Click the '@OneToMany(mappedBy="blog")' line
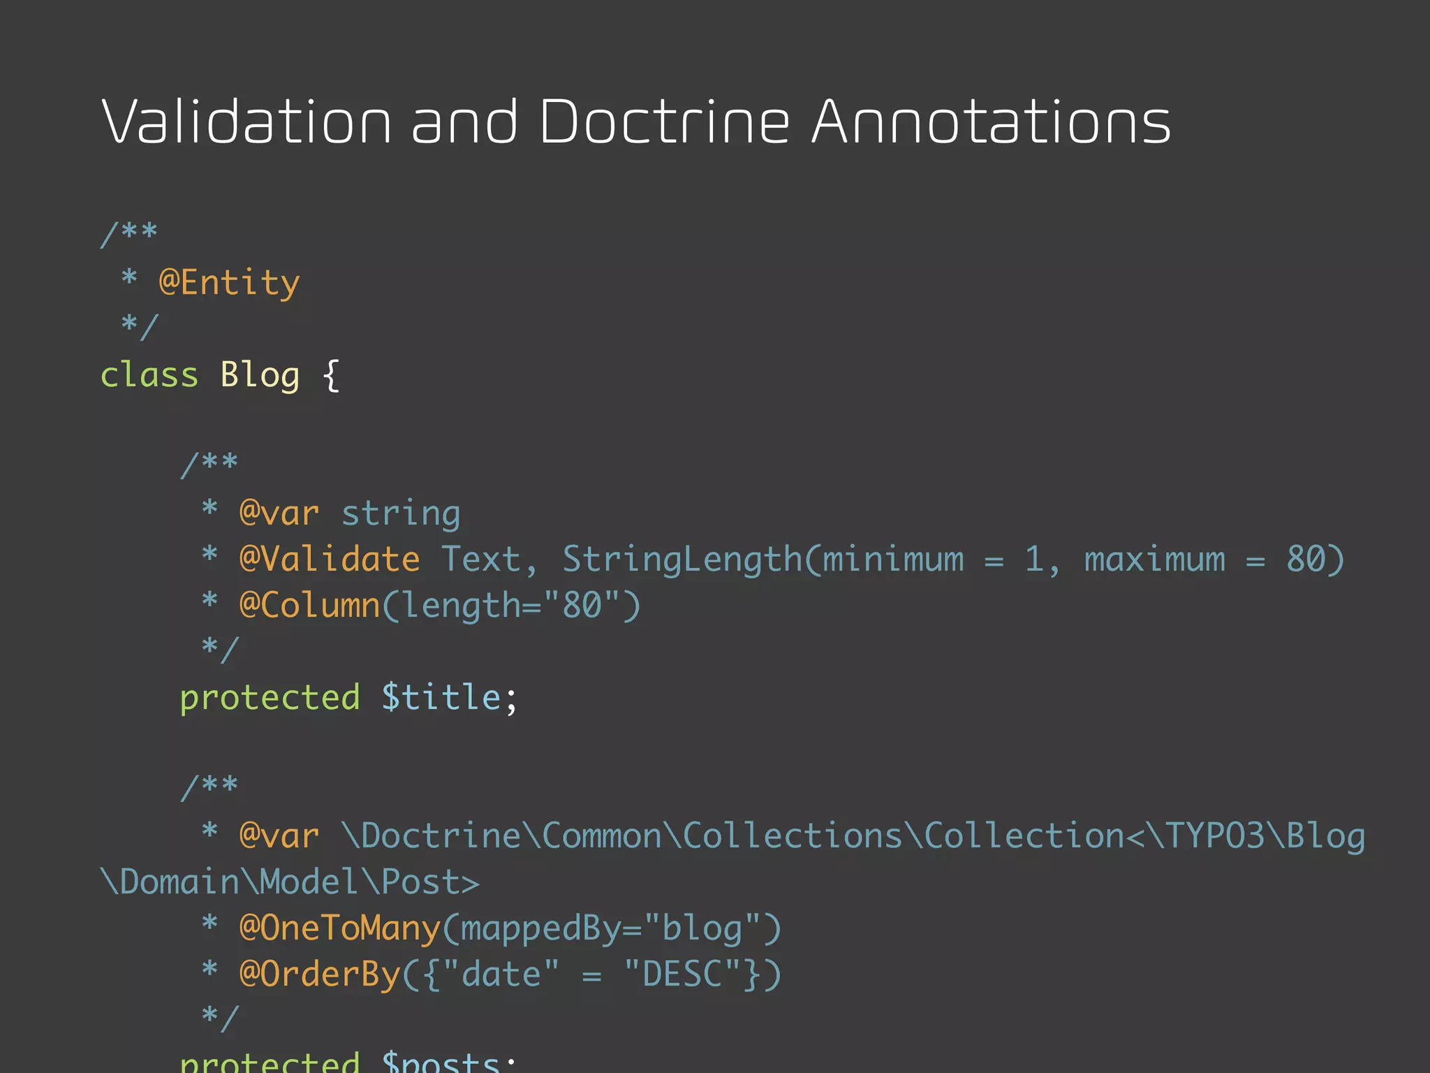1430x1073 pixels. pos(492,929)
